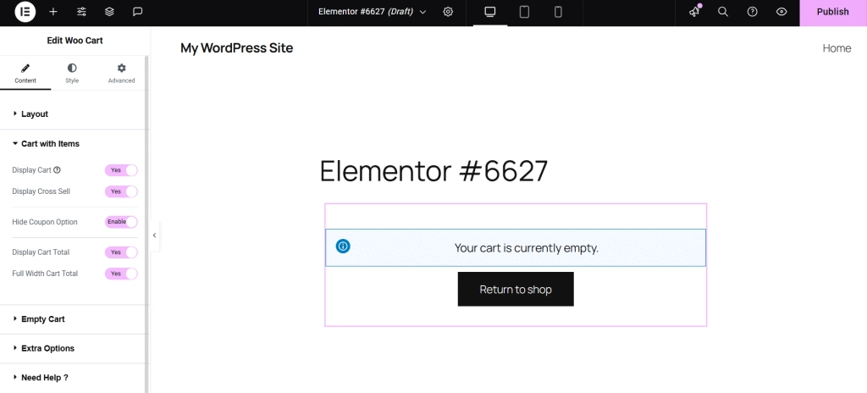Switch to tablet preview mode
Screen dimensions: 867x393
point(524,12)
